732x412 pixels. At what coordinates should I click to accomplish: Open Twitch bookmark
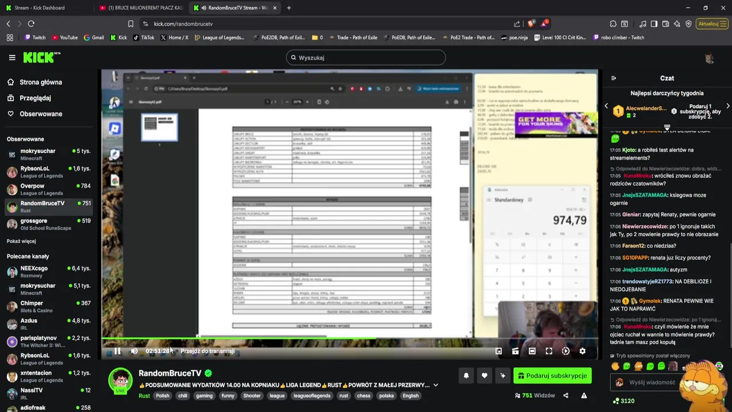[35, 38]
